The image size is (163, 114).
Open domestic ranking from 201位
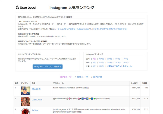tap(110, 59)
